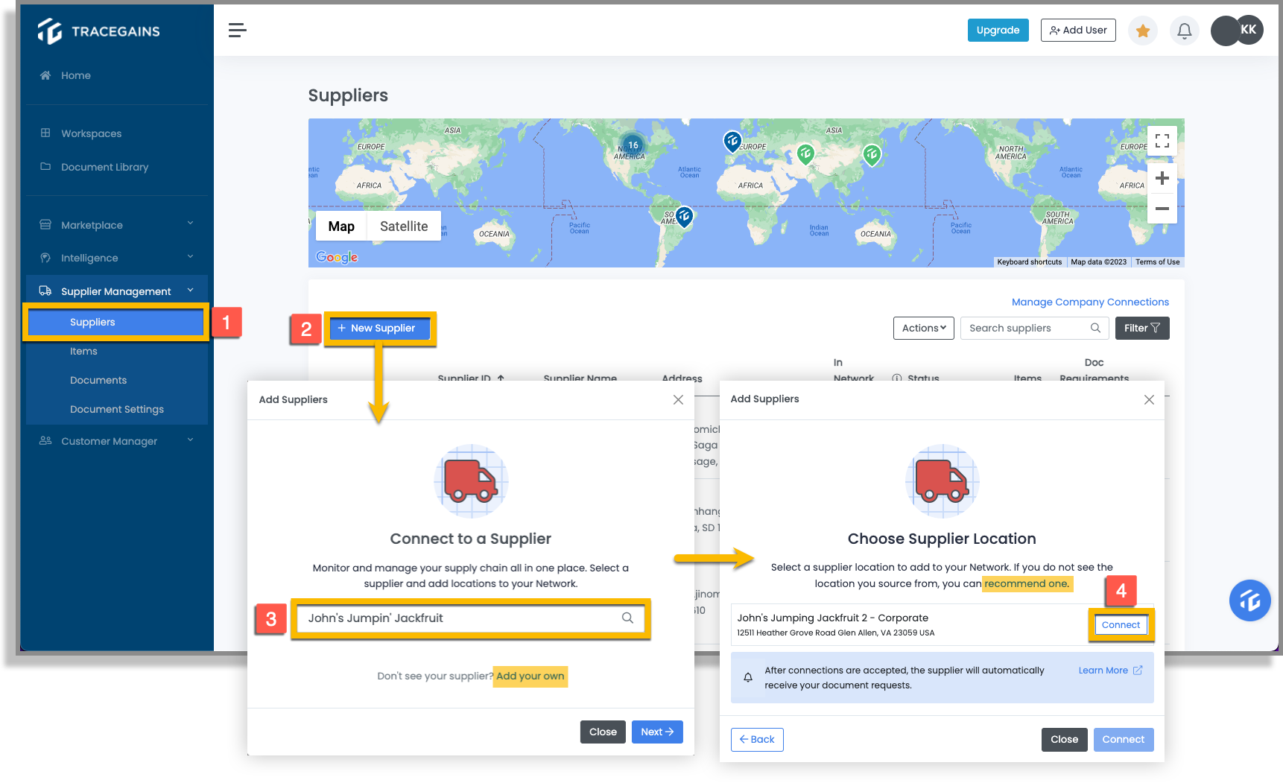Click the favorites star icon in the header

click(x=1142, y=30)
